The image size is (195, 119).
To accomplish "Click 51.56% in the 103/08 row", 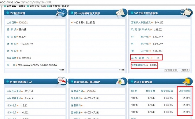I will [187, 105].
